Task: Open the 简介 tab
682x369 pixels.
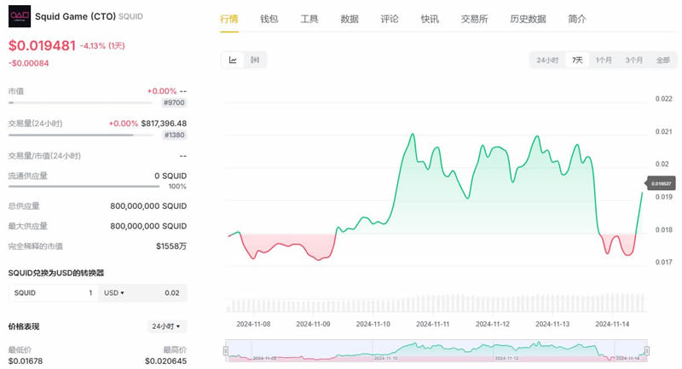Action: (577, 19)
